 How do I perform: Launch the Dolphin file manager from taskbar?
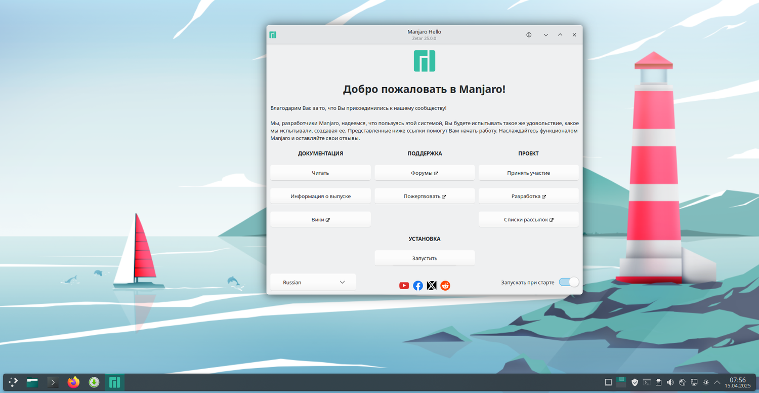coord(33,382)
